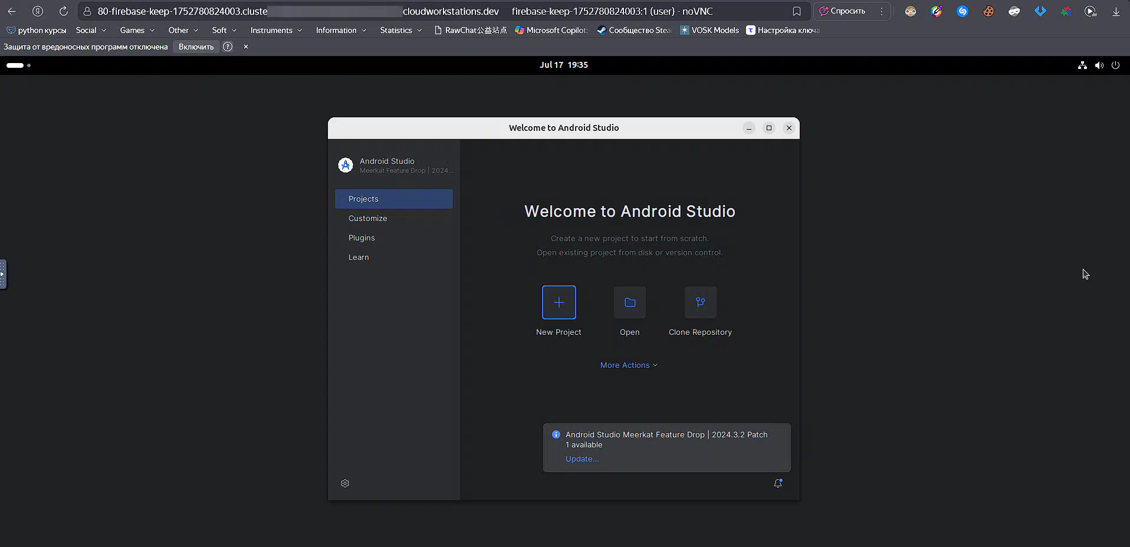Image resolution: width=1130 pixels, height=547 pixels.
Task: Click the GNOME clock Jul 17 19:35
Action: pyautogui.click(x=564, y=65)
